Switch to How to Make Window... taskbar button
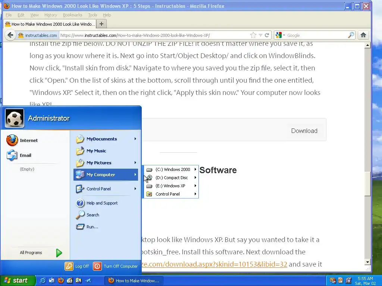The image size is (382, 286). coord(134,281)
